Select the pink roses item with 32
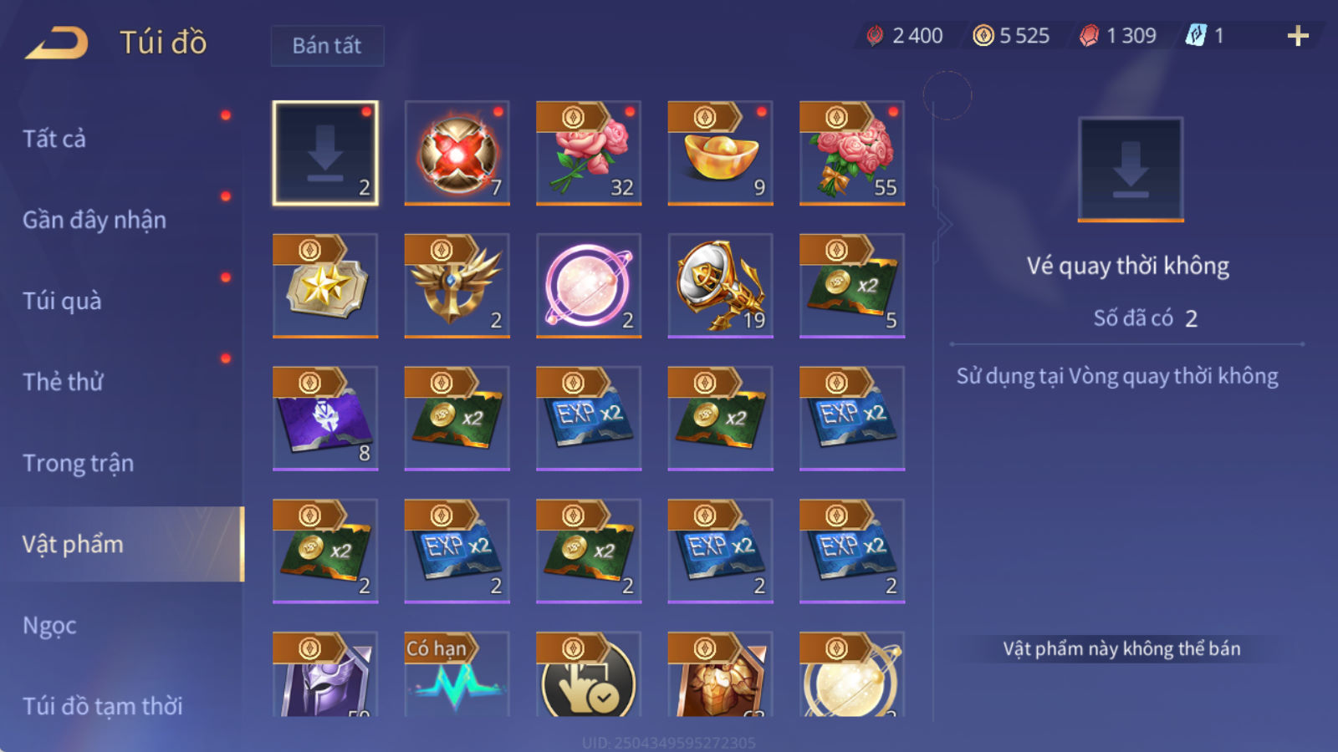This screenshot has width=1338, height=752. pyautogui.click(x=589, y=153)
